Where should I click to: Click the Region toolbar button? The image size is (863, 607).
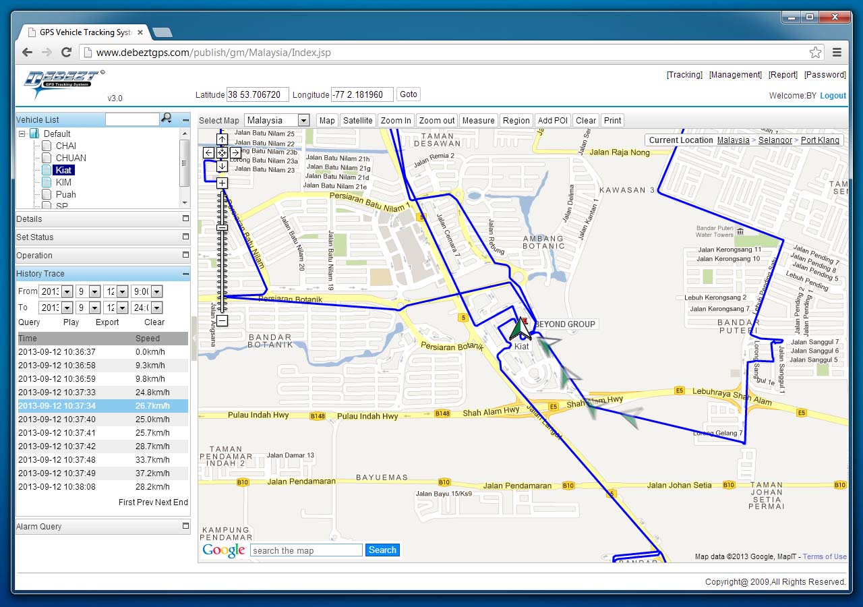tap(516, 120)
